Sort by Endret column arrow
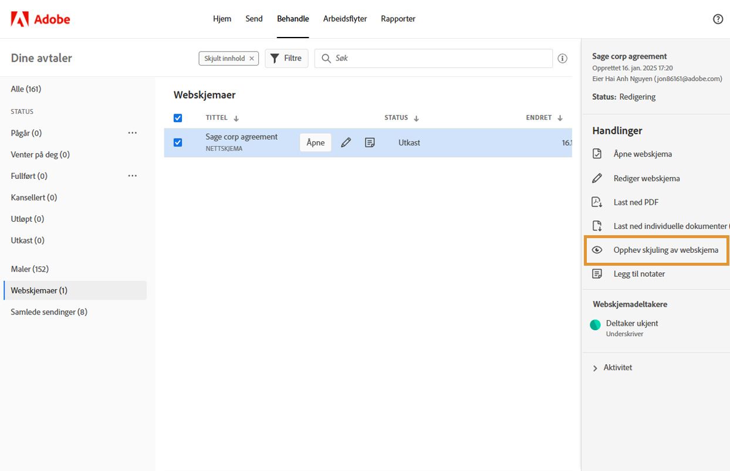Screen dimensions: 730x471 click(560, 118)
